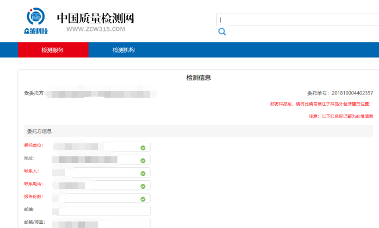Image resolution: width=379 pixels, height=228 pixels.
Task: Switch to the 检测服务 tab
Action: tap(53, 50)
